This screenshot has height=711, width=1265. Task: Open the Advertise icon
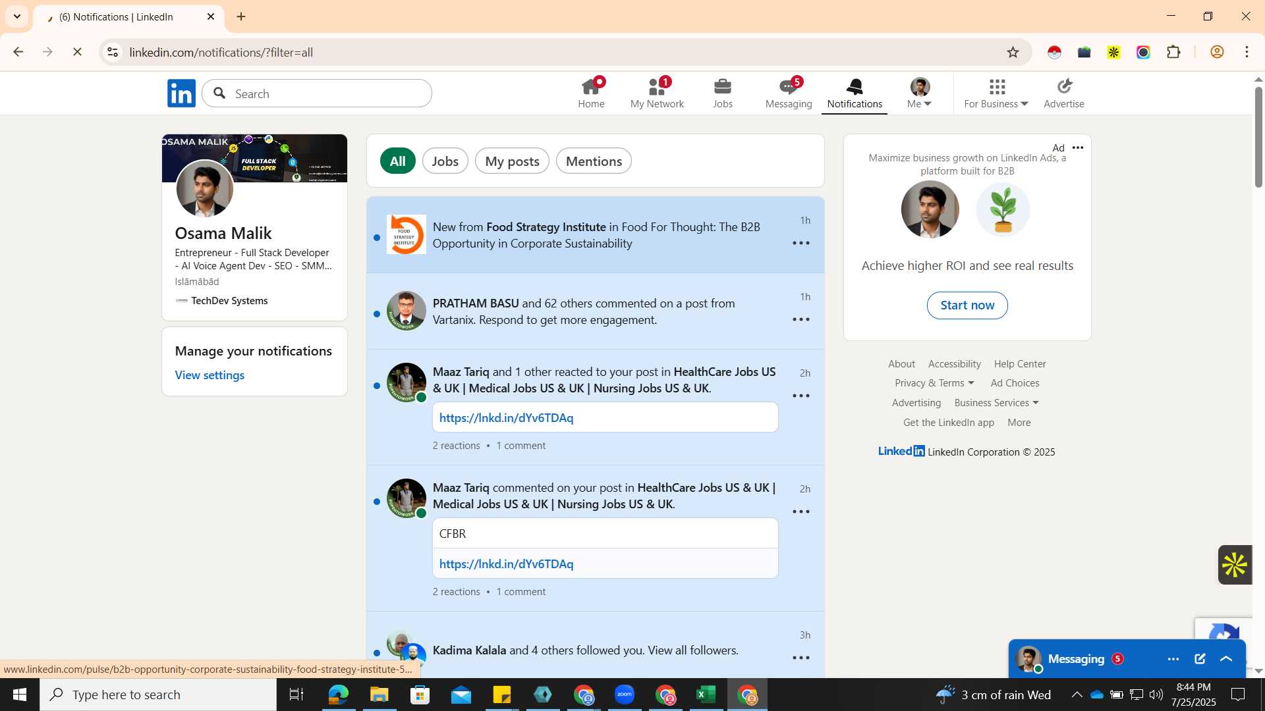[x=1064, y=93]
